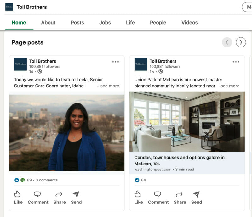Open the living room article image
Screen dimensions: 252x217
[187, 121]
